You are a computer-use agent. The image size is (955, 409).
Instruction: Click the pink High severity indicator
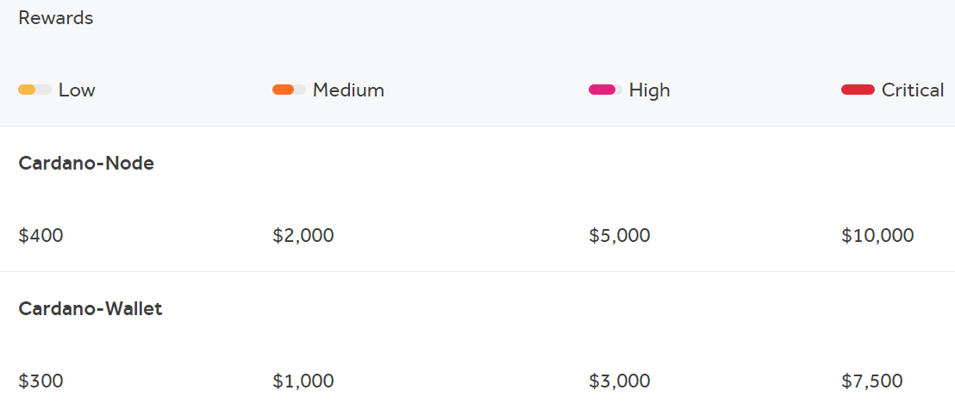pyautogui.click(x=605, y=90)
